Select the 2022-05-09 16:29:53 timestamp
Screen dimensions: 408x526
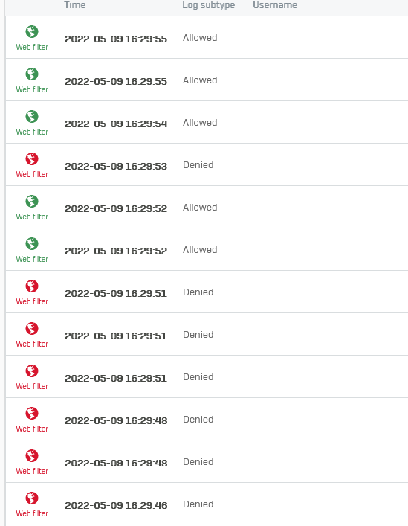(x=116, y=166)
